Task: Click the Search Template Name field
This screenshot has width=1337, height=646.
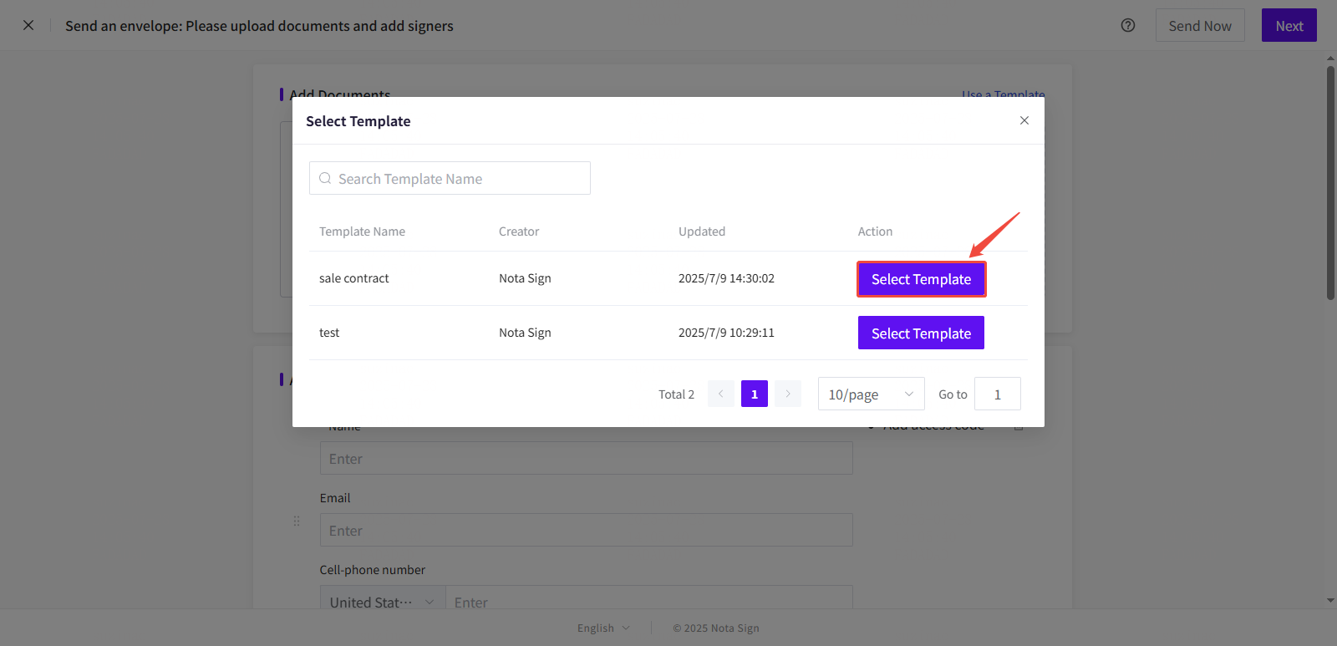Action: (460, 179)
